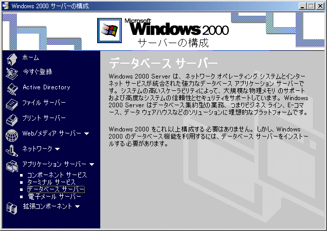Select the 拡張コンポーネント menu label
Screen dimensions: 327x231
tap(47, 206)
